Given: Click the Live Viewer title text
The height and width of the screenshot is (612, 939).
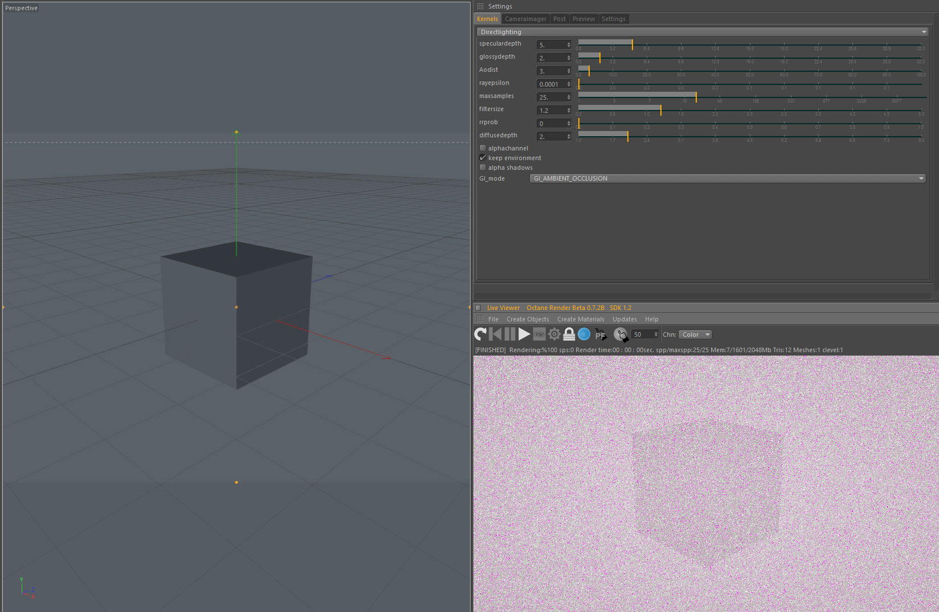Looking at the screenshot, I should pyautogui.click(x=503, y=308).
